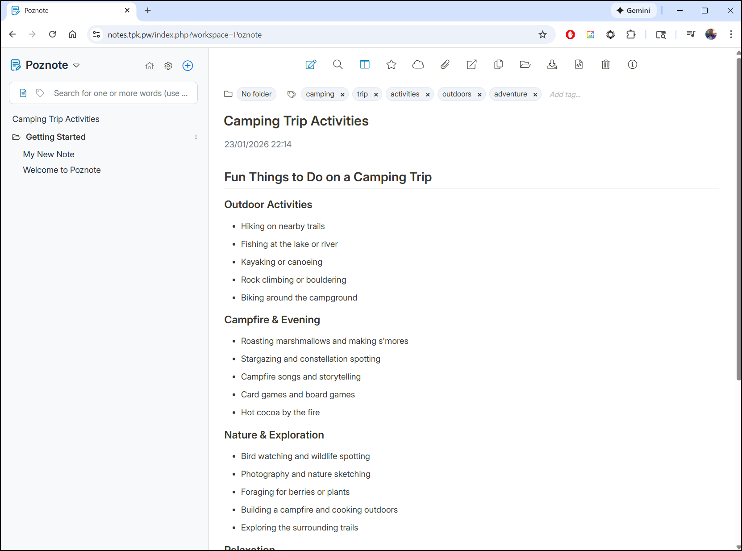Remove the camping tag
742x551 pixels.
(x=342, y=95)
